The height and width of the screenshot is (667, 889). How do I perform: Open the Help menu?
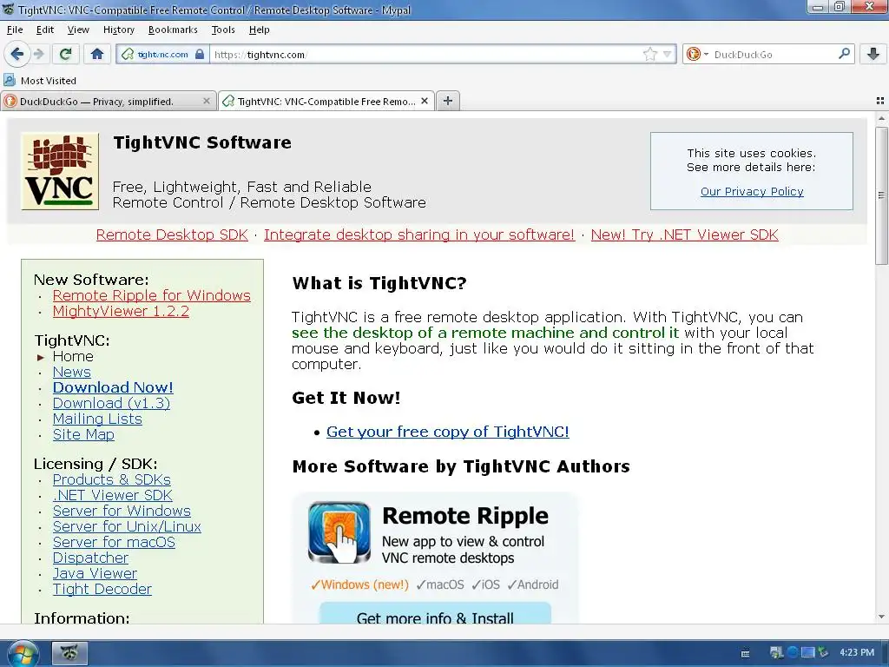tap(259, 30)
